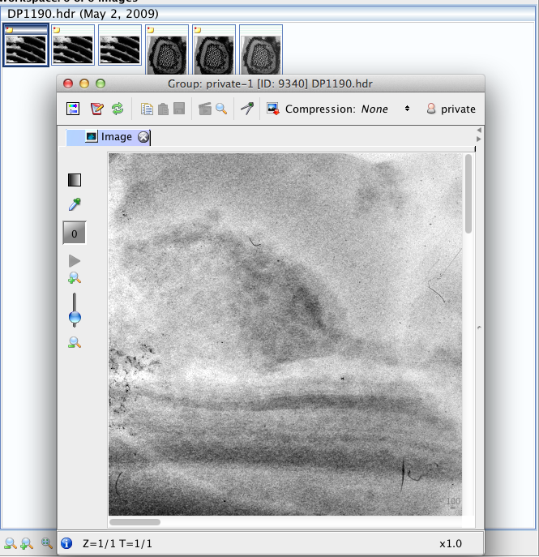
Task: Click the grayscale gradient color model button
Action: point(75,180)
